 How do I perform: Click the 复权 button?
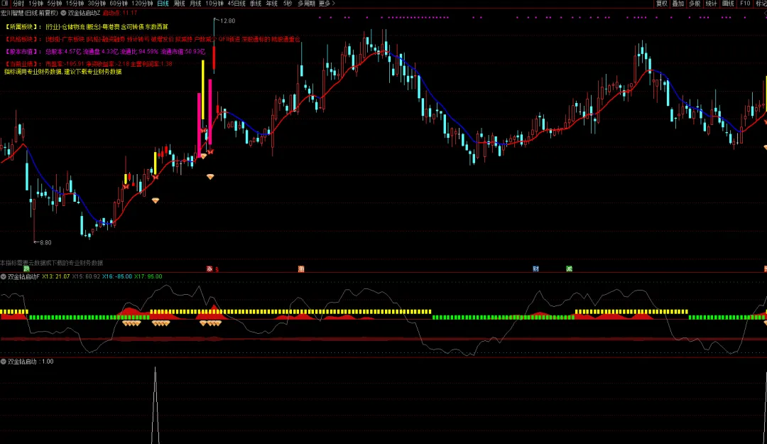click(x=662, y=4)
